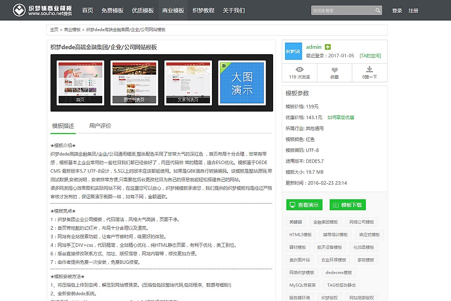Switch to the 用户评价 tab
451x301 pixels.
click(x=100, y=126)
